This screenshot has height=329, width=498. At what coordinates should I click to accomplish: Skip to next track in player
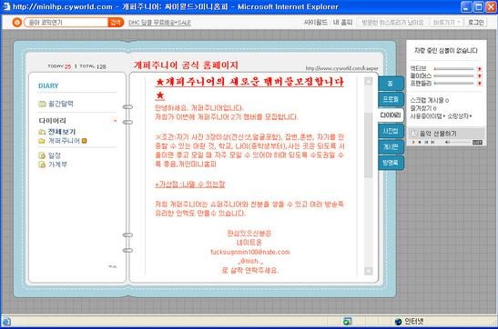[432, 143]
